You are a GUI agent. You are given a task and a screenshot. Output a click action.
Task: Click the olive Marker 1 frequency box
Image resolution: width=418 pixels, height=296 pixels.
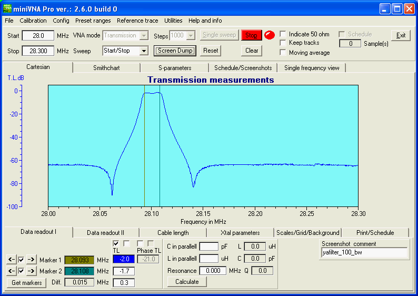[79, 260]
